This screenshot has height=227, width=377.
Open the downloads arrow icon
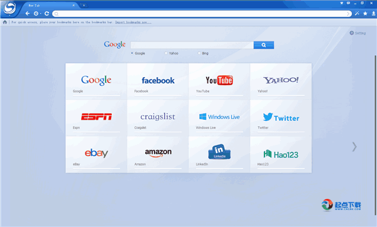[x=373, y=13]
